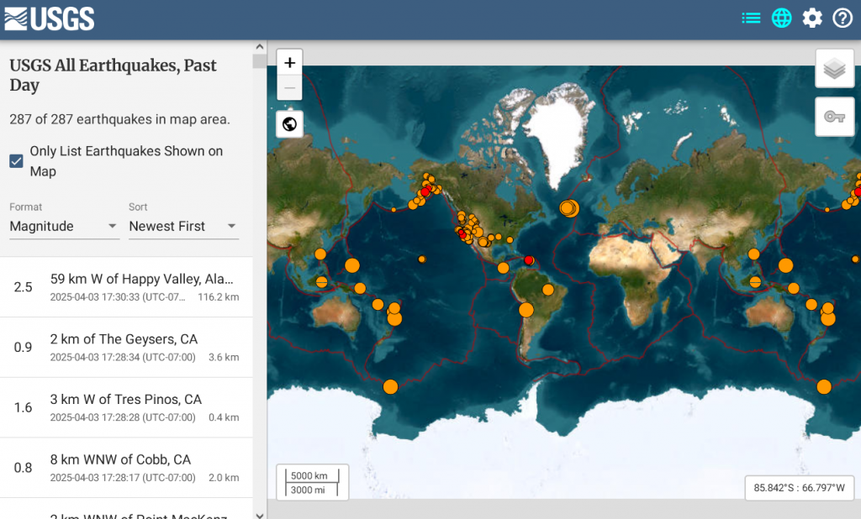The height and width of the screenshot is (519, 861).
Task: Zoom in with the map plus button
Action: [289, 62]
